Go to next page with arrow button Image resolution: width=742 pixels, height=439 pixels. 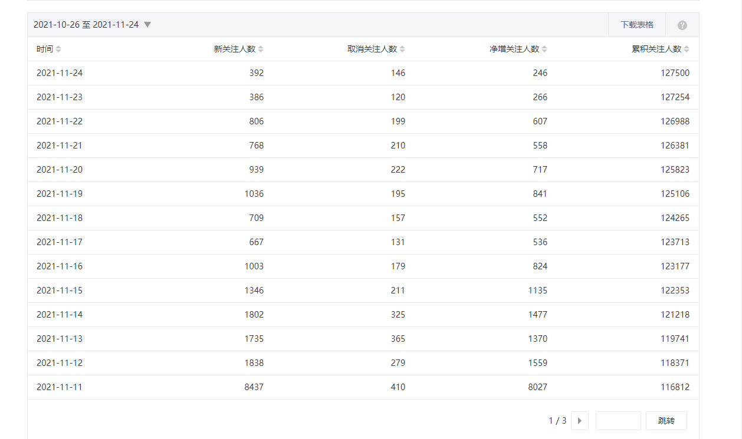pos(579,421)
